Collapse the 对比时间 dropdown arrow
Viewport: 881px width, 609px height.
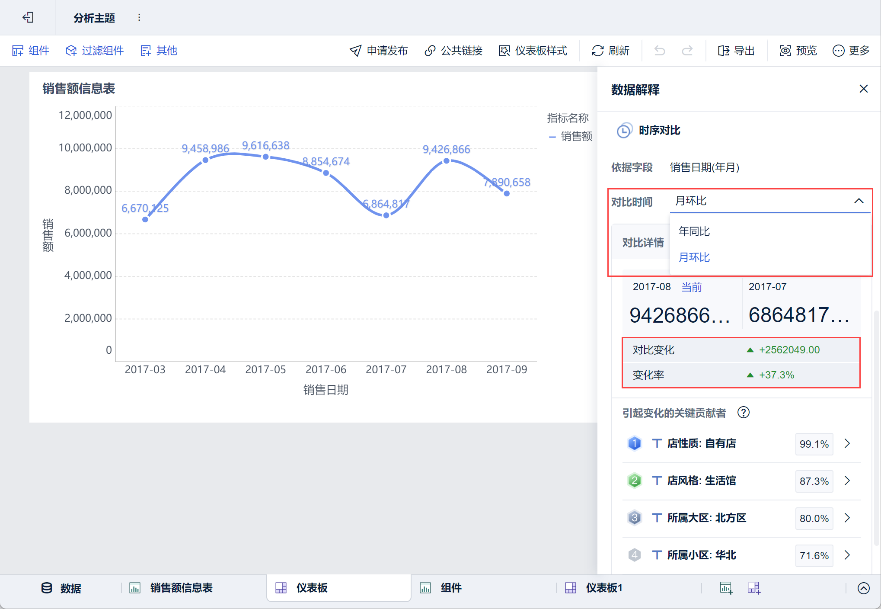[859, 201]
